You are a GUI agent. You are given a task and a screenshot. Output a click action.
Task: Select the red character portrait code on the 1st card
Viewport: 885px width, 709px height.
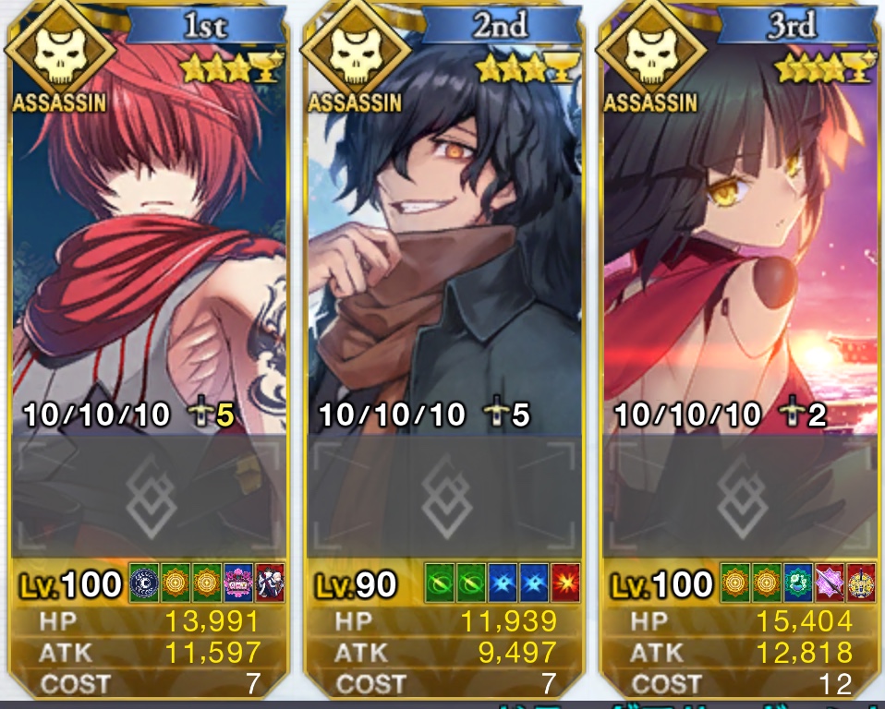(270, 583)
